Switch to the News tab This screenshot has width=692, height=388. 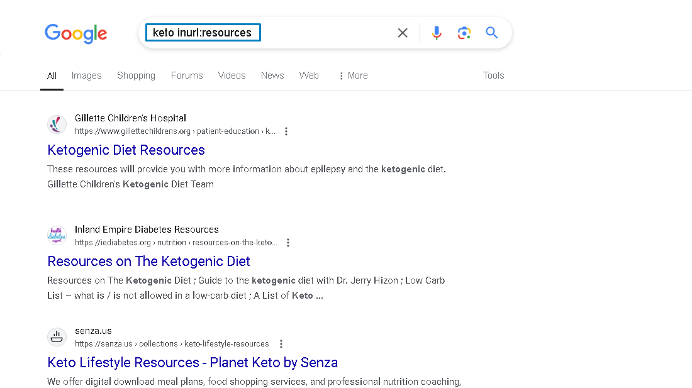pyautogui.click(x=272, y=75)
